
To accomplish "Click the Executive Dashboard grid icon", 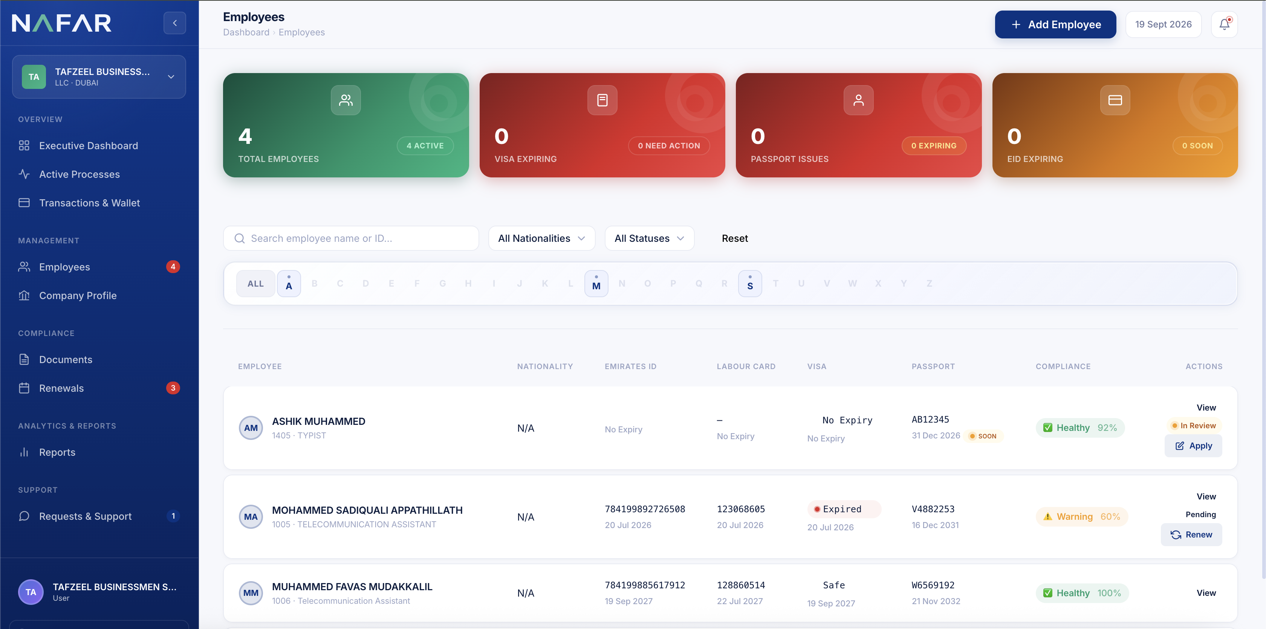I will tap(24, 145).
